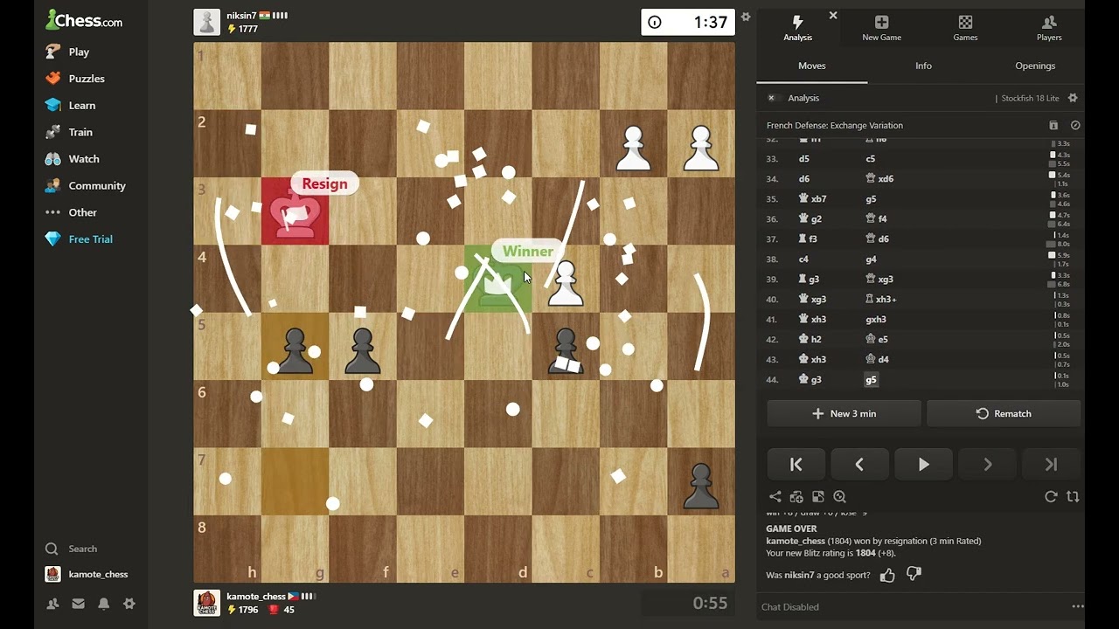Switch to the Analysis tab
1119x629 pixels.
coord(797,27)
